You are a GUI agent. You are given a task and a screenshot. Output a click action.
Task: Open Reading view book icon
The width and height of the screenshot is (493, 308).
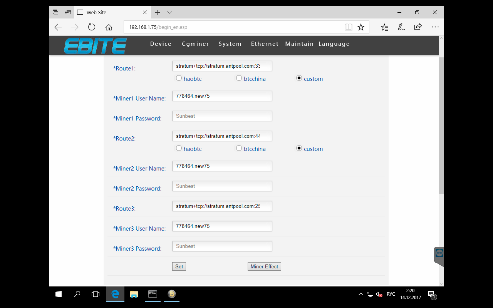[349, 27]
